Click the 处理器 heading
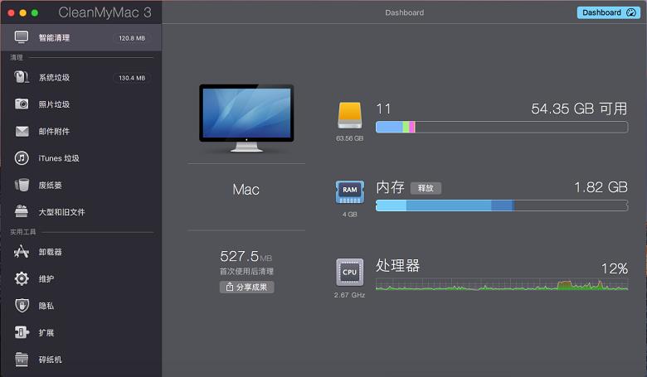 pos(398,266)
